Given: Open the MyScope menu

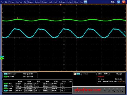Looking at the screenshot, I should pyautogui.click(x=62, y=2).
